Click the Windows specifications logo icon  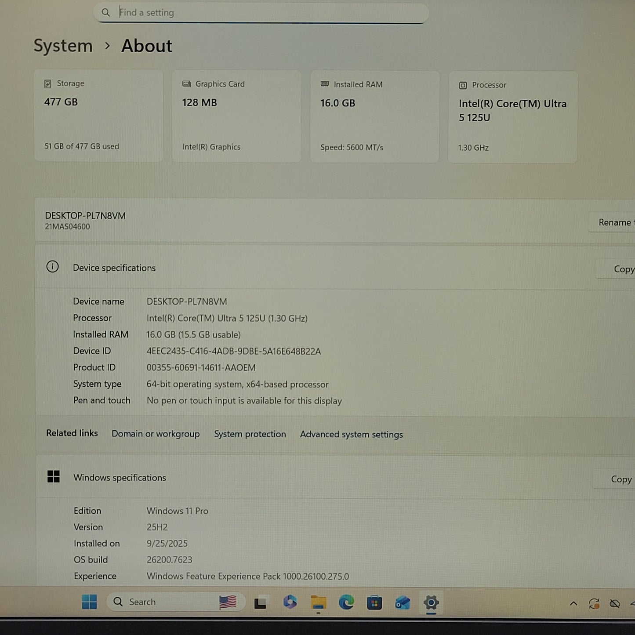(53, 476)
